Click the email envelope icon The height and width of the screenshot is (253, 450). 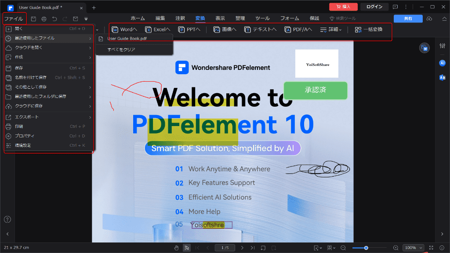76,19
